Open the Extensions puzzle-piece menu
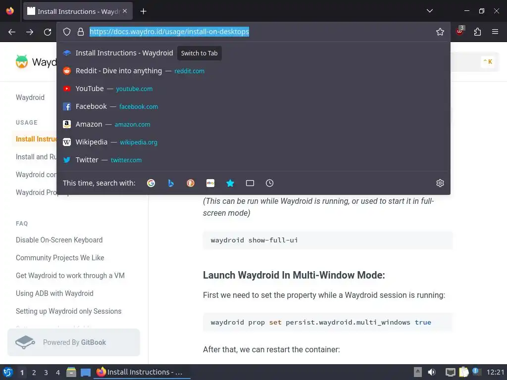 click(477, 32)
